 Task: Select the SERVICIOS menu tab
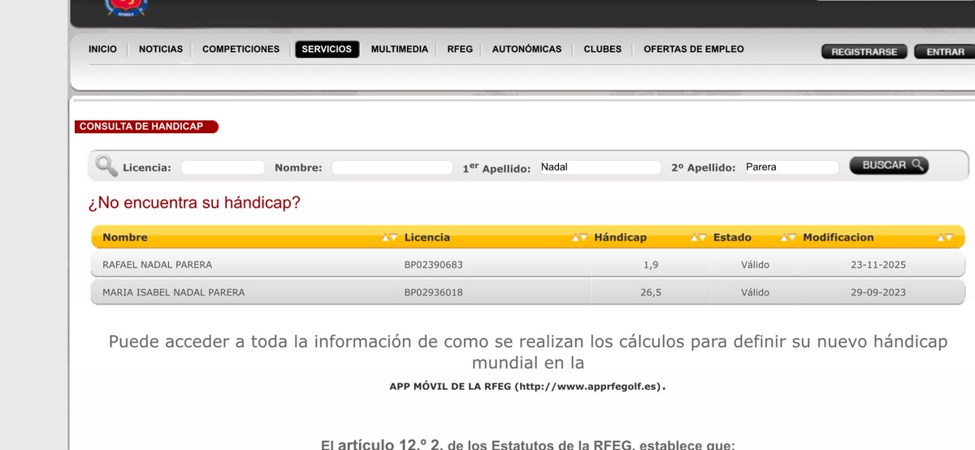(x=327, y=50)
